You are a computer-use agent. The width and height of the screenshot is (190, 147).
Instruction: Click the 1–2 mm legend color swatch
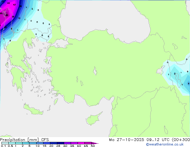pos(19,143)
